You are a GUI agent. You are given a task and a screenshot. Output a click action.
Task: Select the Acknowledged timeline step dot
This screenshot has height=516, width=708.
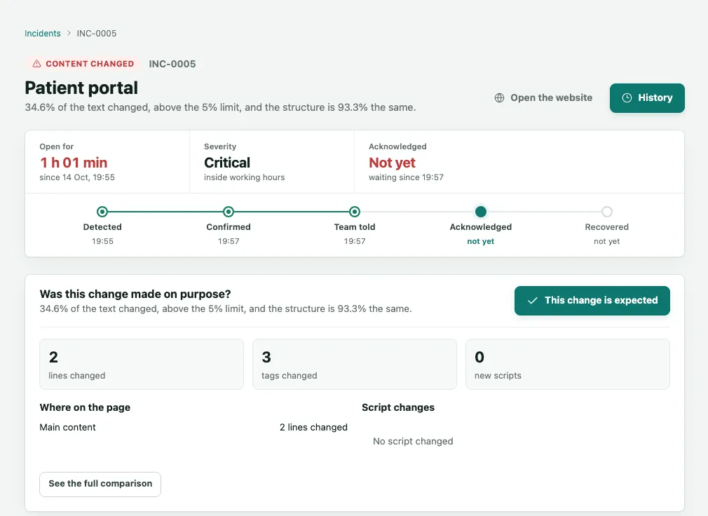click(x=481, y=212)
